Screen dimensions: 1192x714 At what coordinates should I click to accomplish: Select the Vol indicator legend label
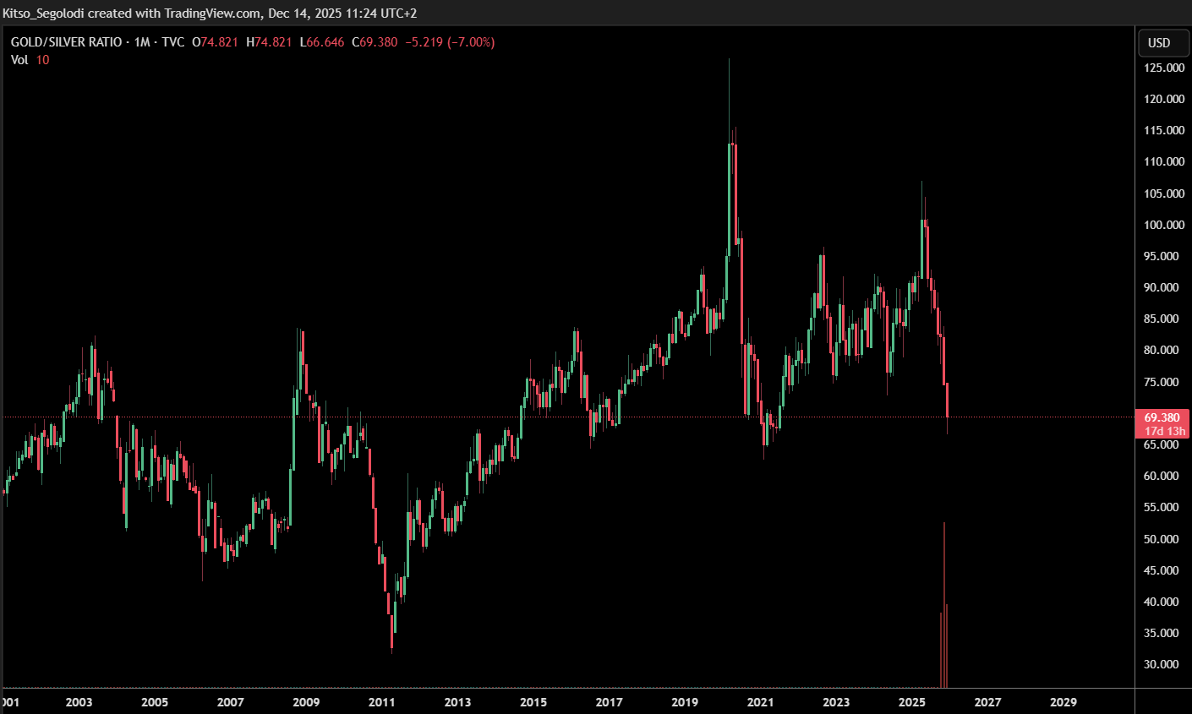tap(19, 60)
